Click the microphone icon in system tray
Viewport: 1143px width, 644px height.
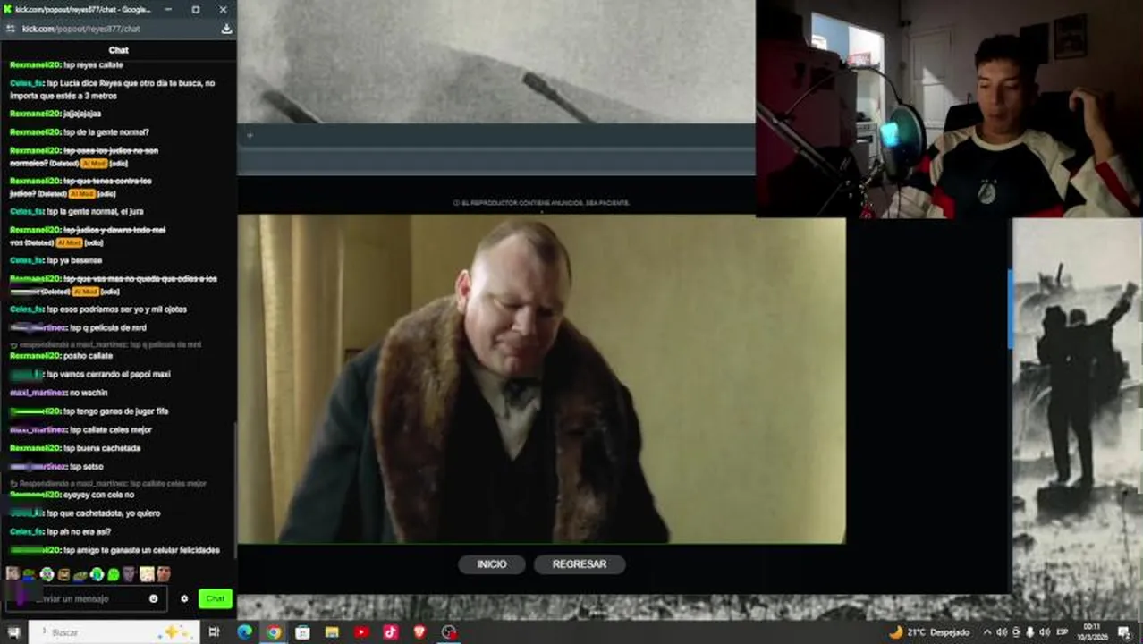(1030, 632)
